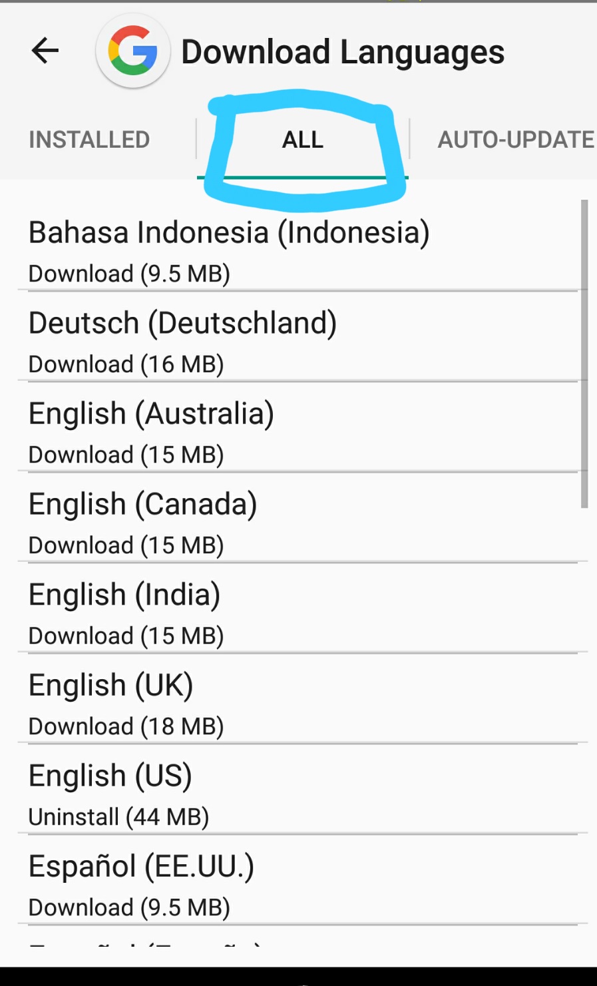This screenshot has height=986, width=597.
Task: Download English UK 18 MB pack
Action: pyautogui.click(x=126, y=726)
